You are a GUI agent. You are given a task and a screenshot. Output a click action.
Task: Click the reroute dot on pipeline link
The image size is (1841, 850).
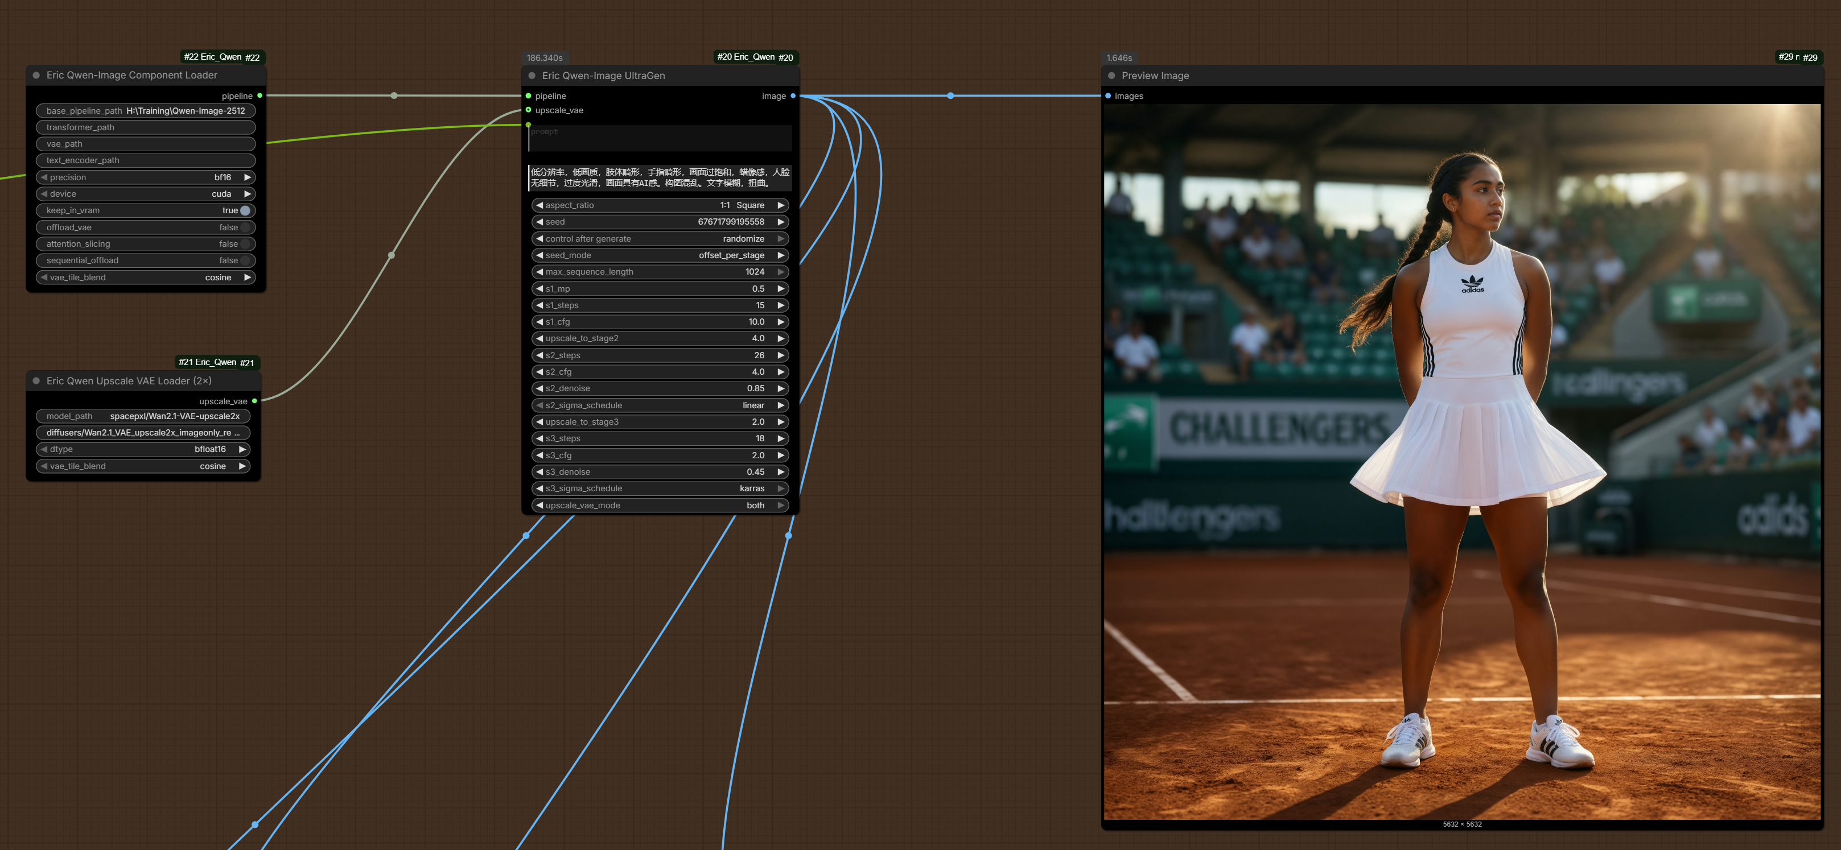click(x=394, y=96)
